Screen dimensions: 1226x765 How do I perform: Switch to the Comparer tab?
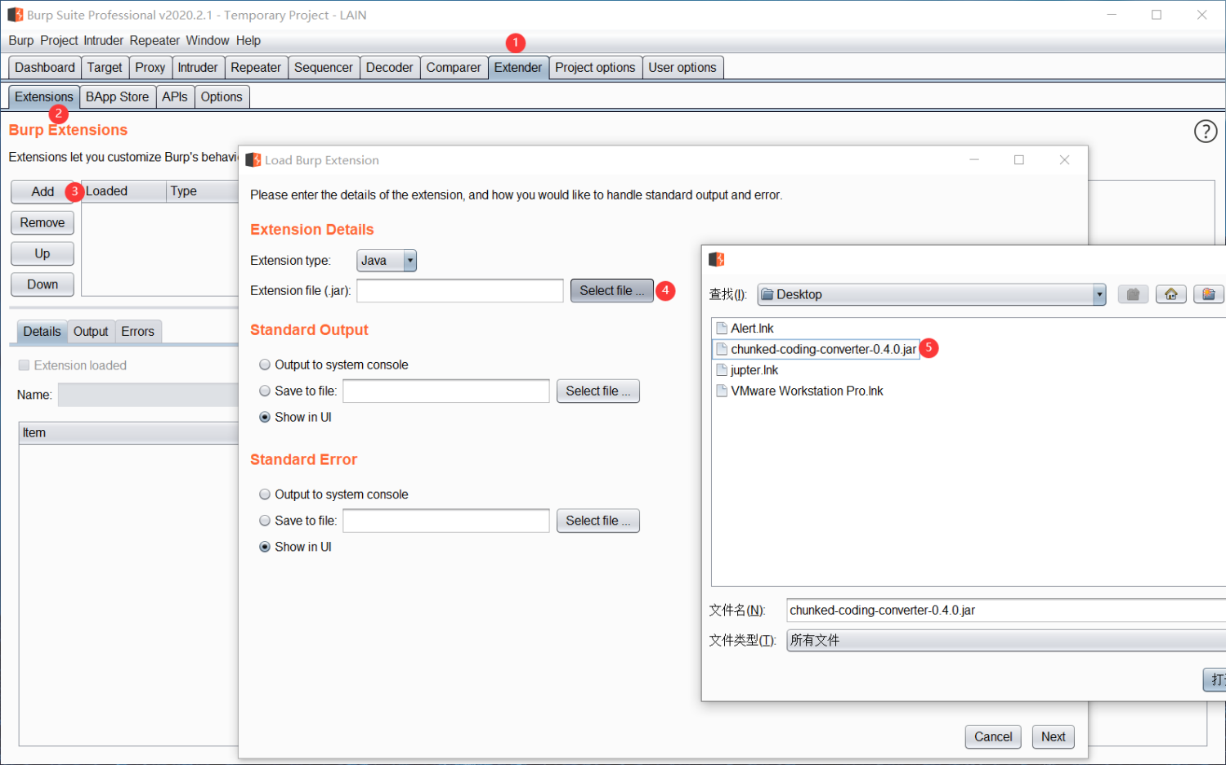pyautogui.click(x=454, y=67)
